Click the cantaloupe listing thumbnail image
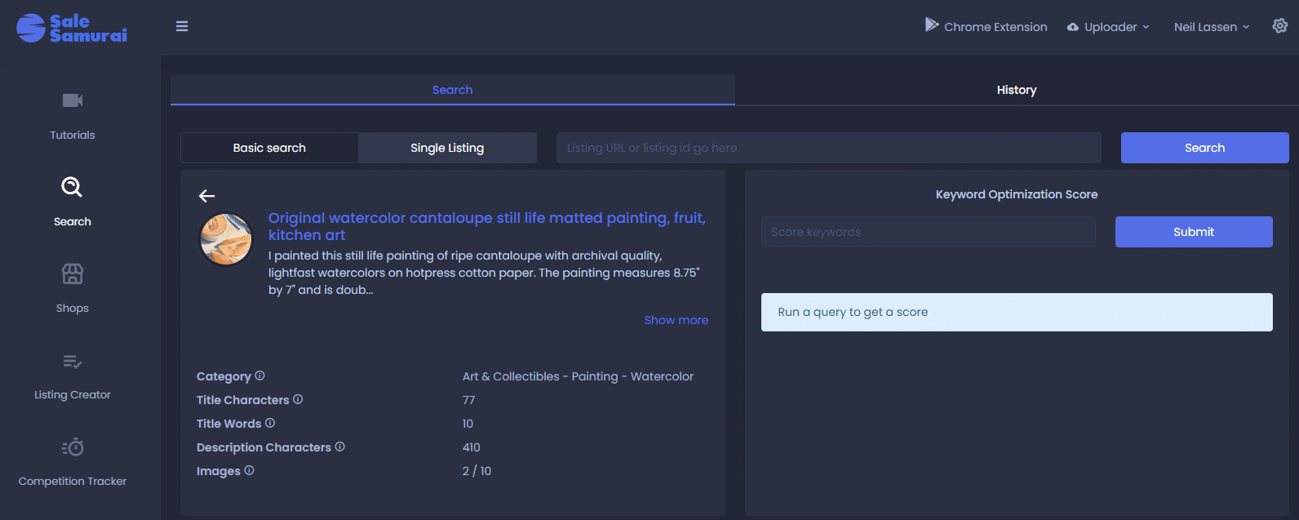The image size is (1299, 520). click(227, 239)
